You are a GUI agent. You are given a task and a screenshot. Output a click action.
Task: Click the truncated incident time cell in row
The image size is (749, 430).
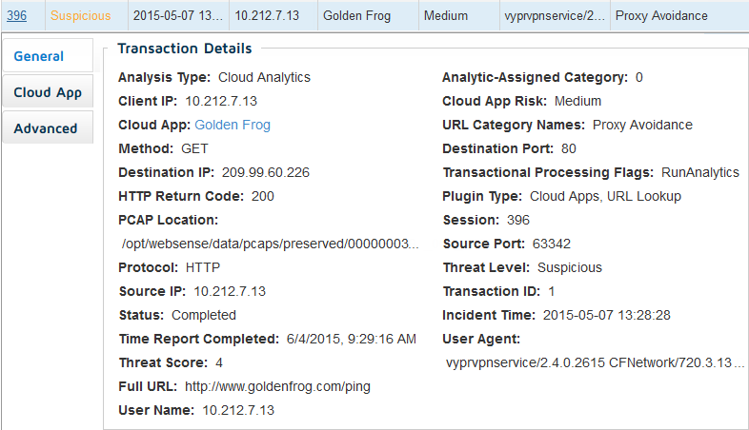point(178,16)
